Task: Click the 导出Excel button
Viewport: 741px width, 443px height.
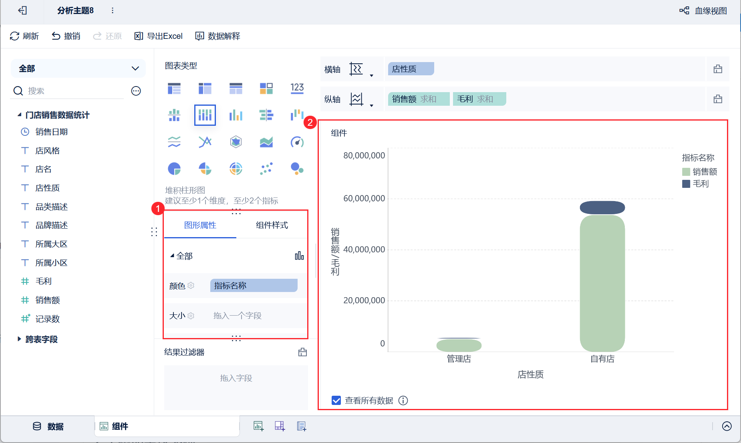Action: coord(159,36)
